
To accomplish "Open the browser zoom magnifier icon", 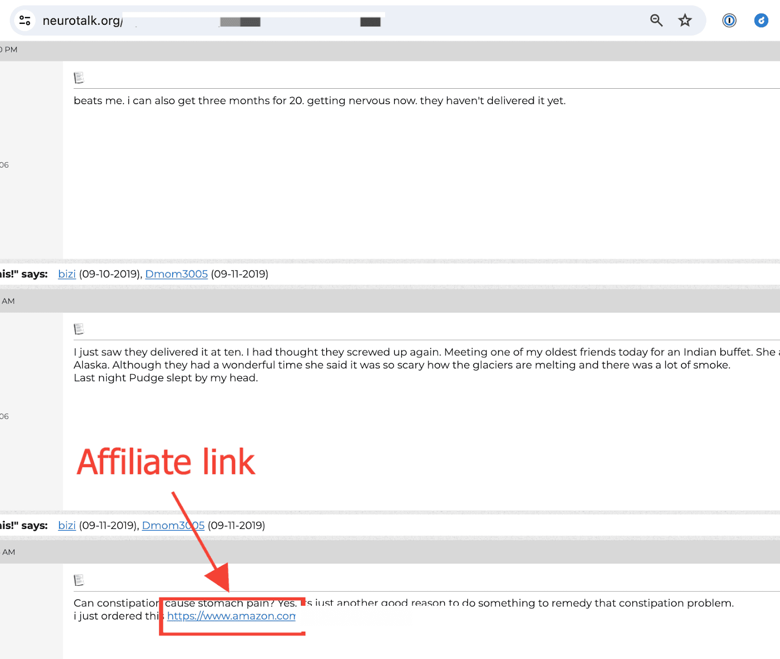I will tap(656, 20).
